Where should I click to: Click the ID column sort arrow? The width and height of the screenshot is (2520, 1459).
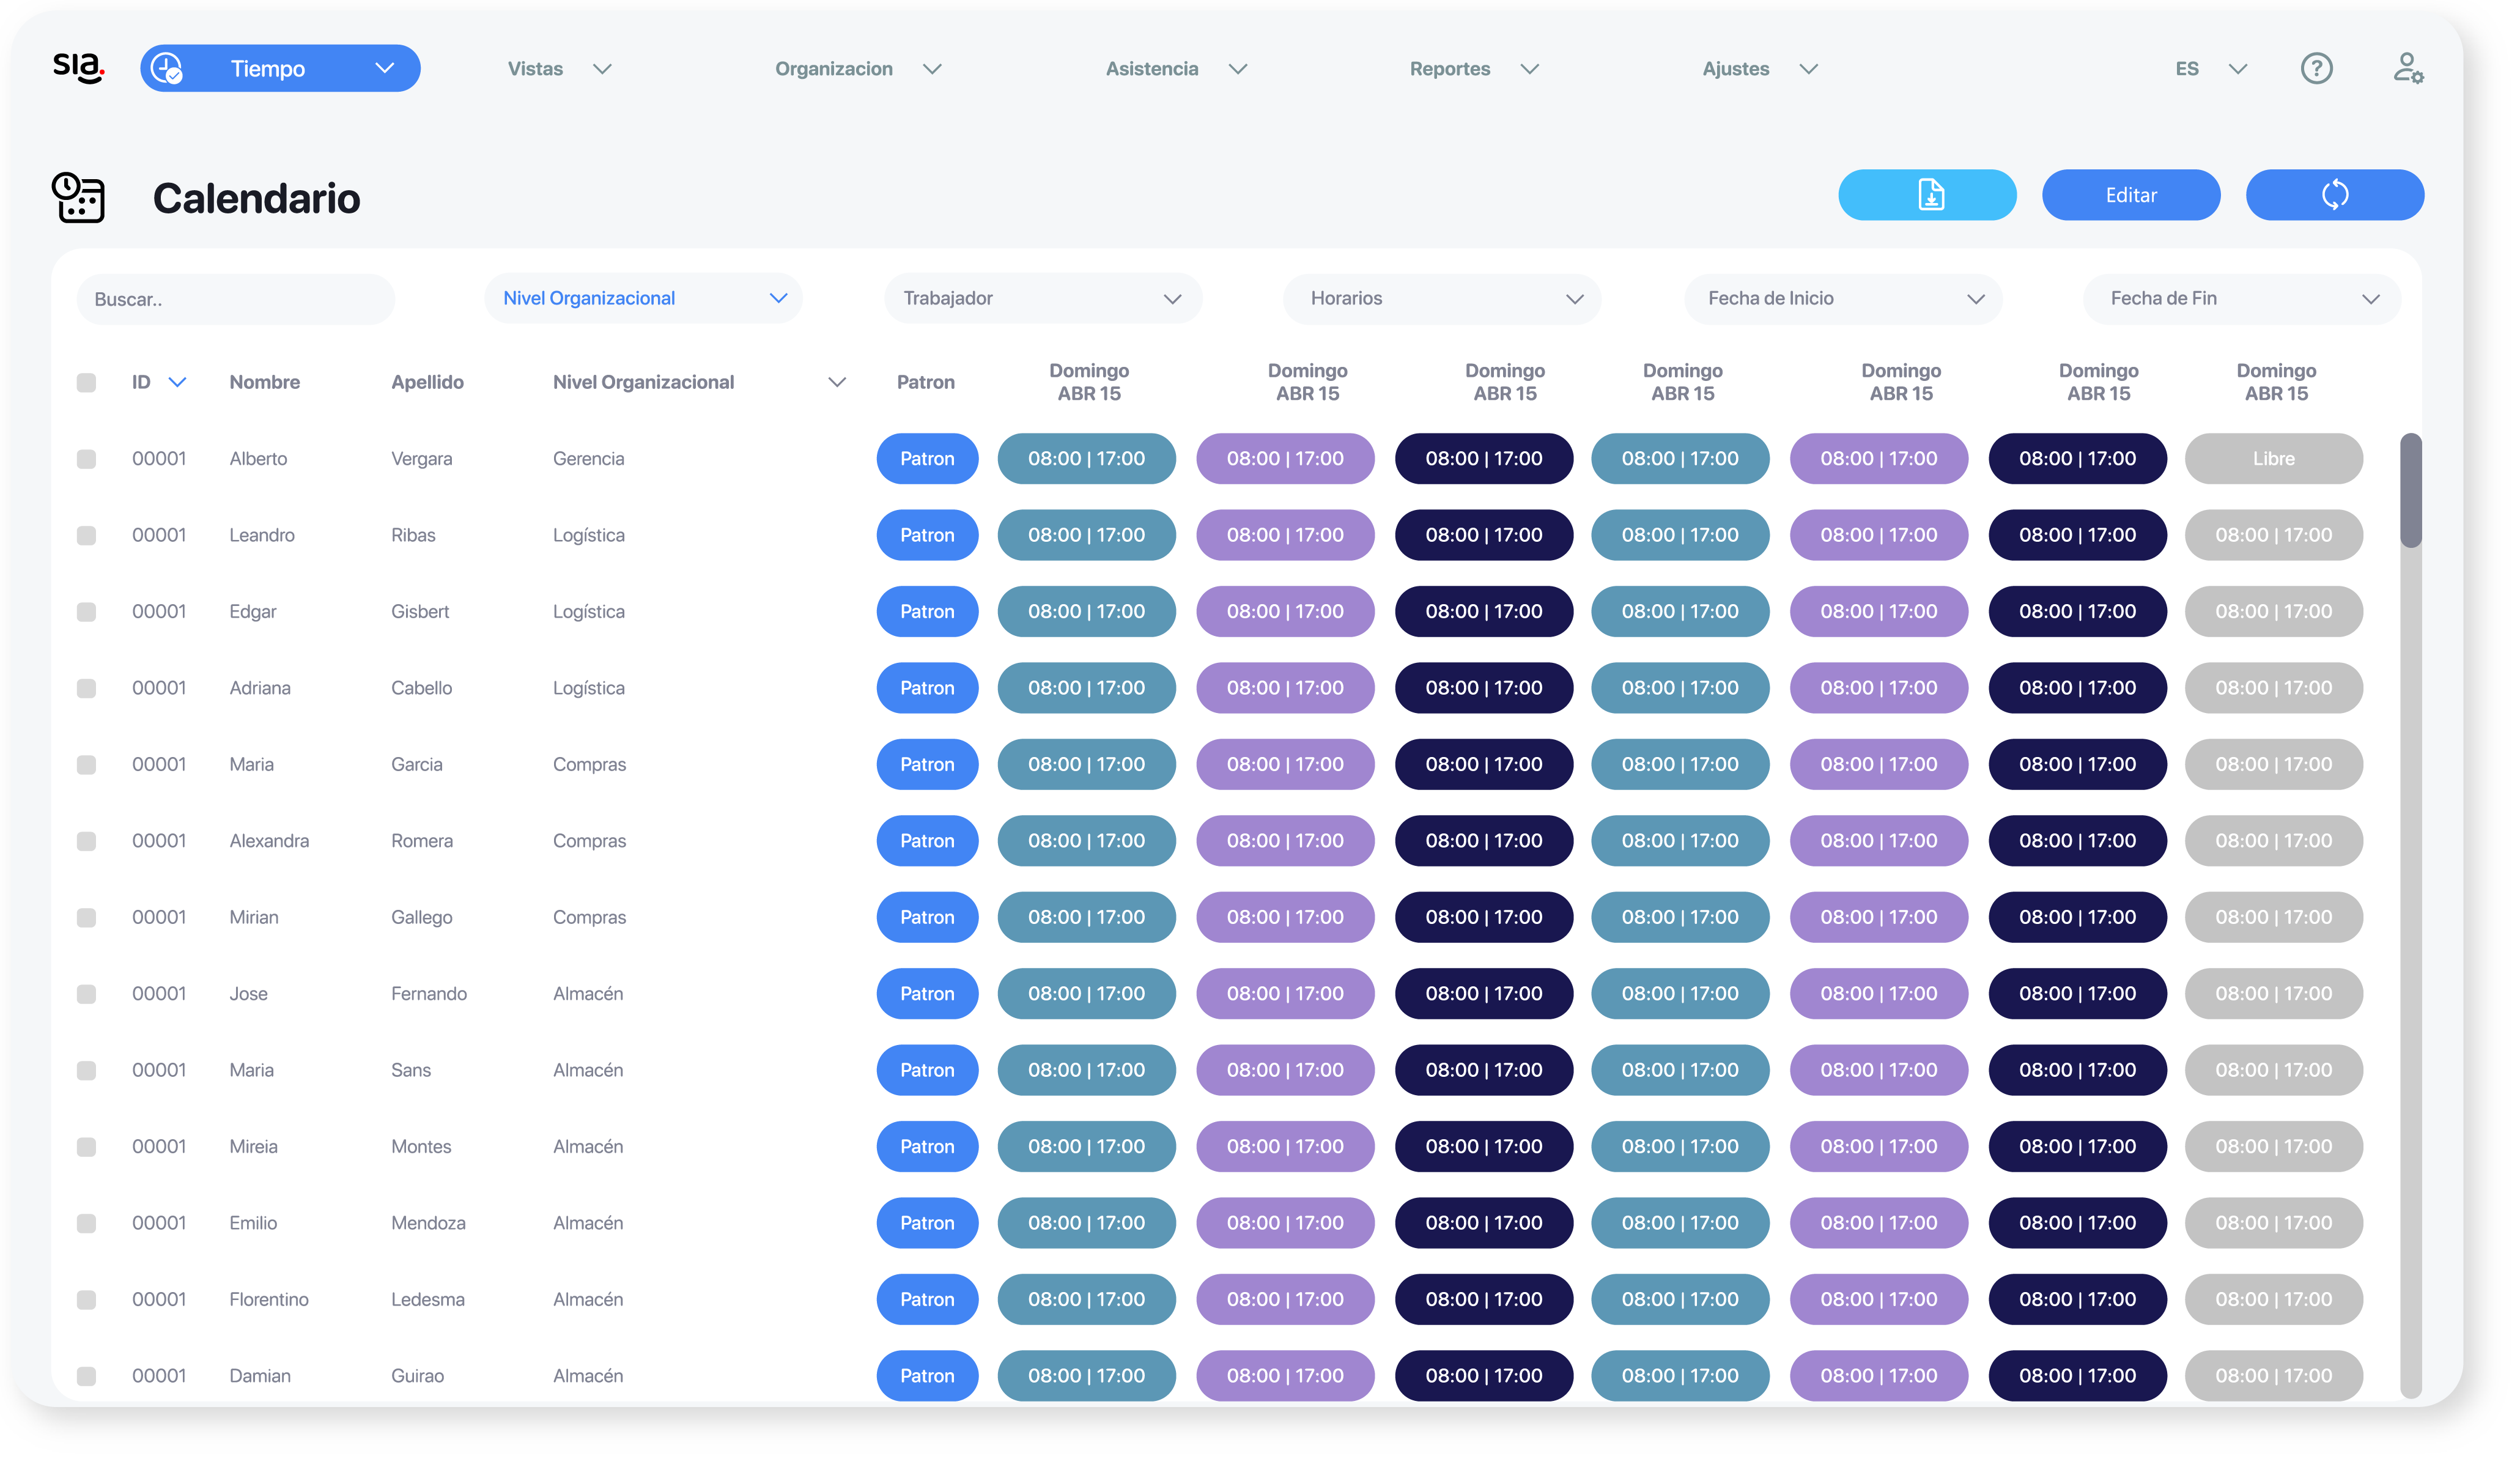pyautogui.click(x=178, y=382)
